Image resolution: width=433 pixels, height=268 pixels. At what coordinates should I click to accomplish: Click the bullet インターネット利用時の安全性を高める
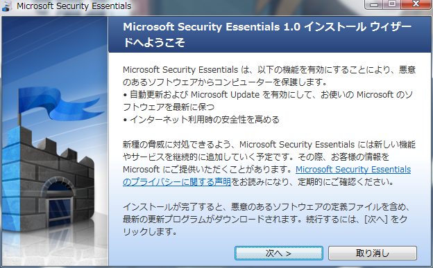201,120
